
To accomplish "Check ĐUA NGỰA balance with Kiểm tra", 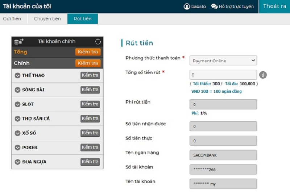I will pyautogui.click(x=90, y=162).
